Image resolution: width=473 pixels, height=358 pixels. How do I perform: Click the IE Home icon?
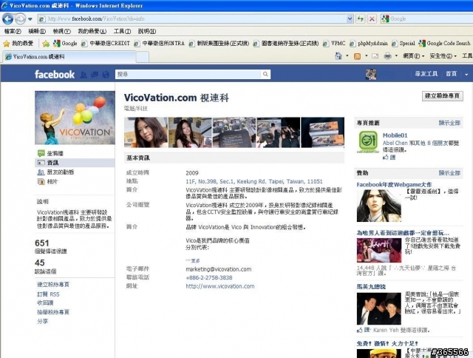pyautogui.click(x=338, y=55)
